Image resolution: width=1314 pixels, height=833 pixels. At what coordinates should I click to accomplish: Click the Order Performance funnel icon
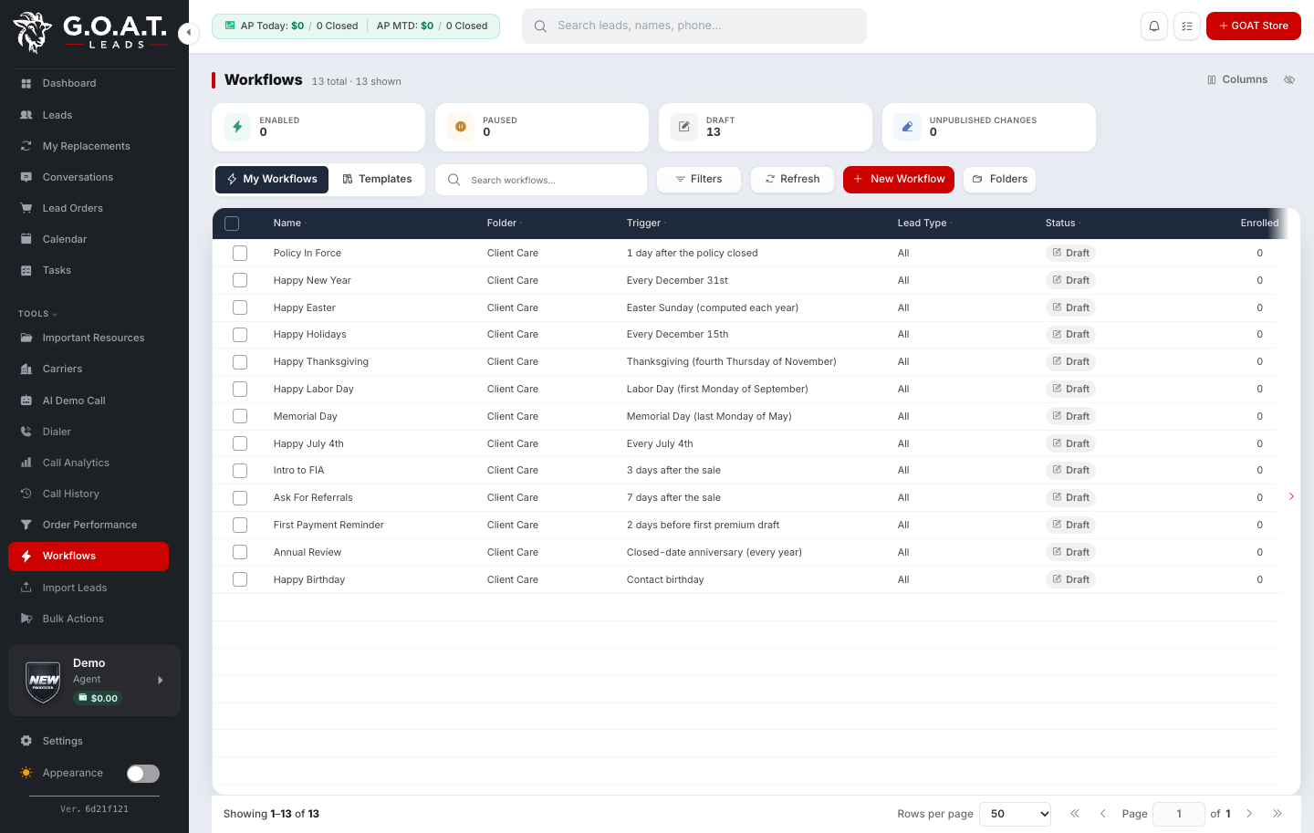(x=26, y=525)
